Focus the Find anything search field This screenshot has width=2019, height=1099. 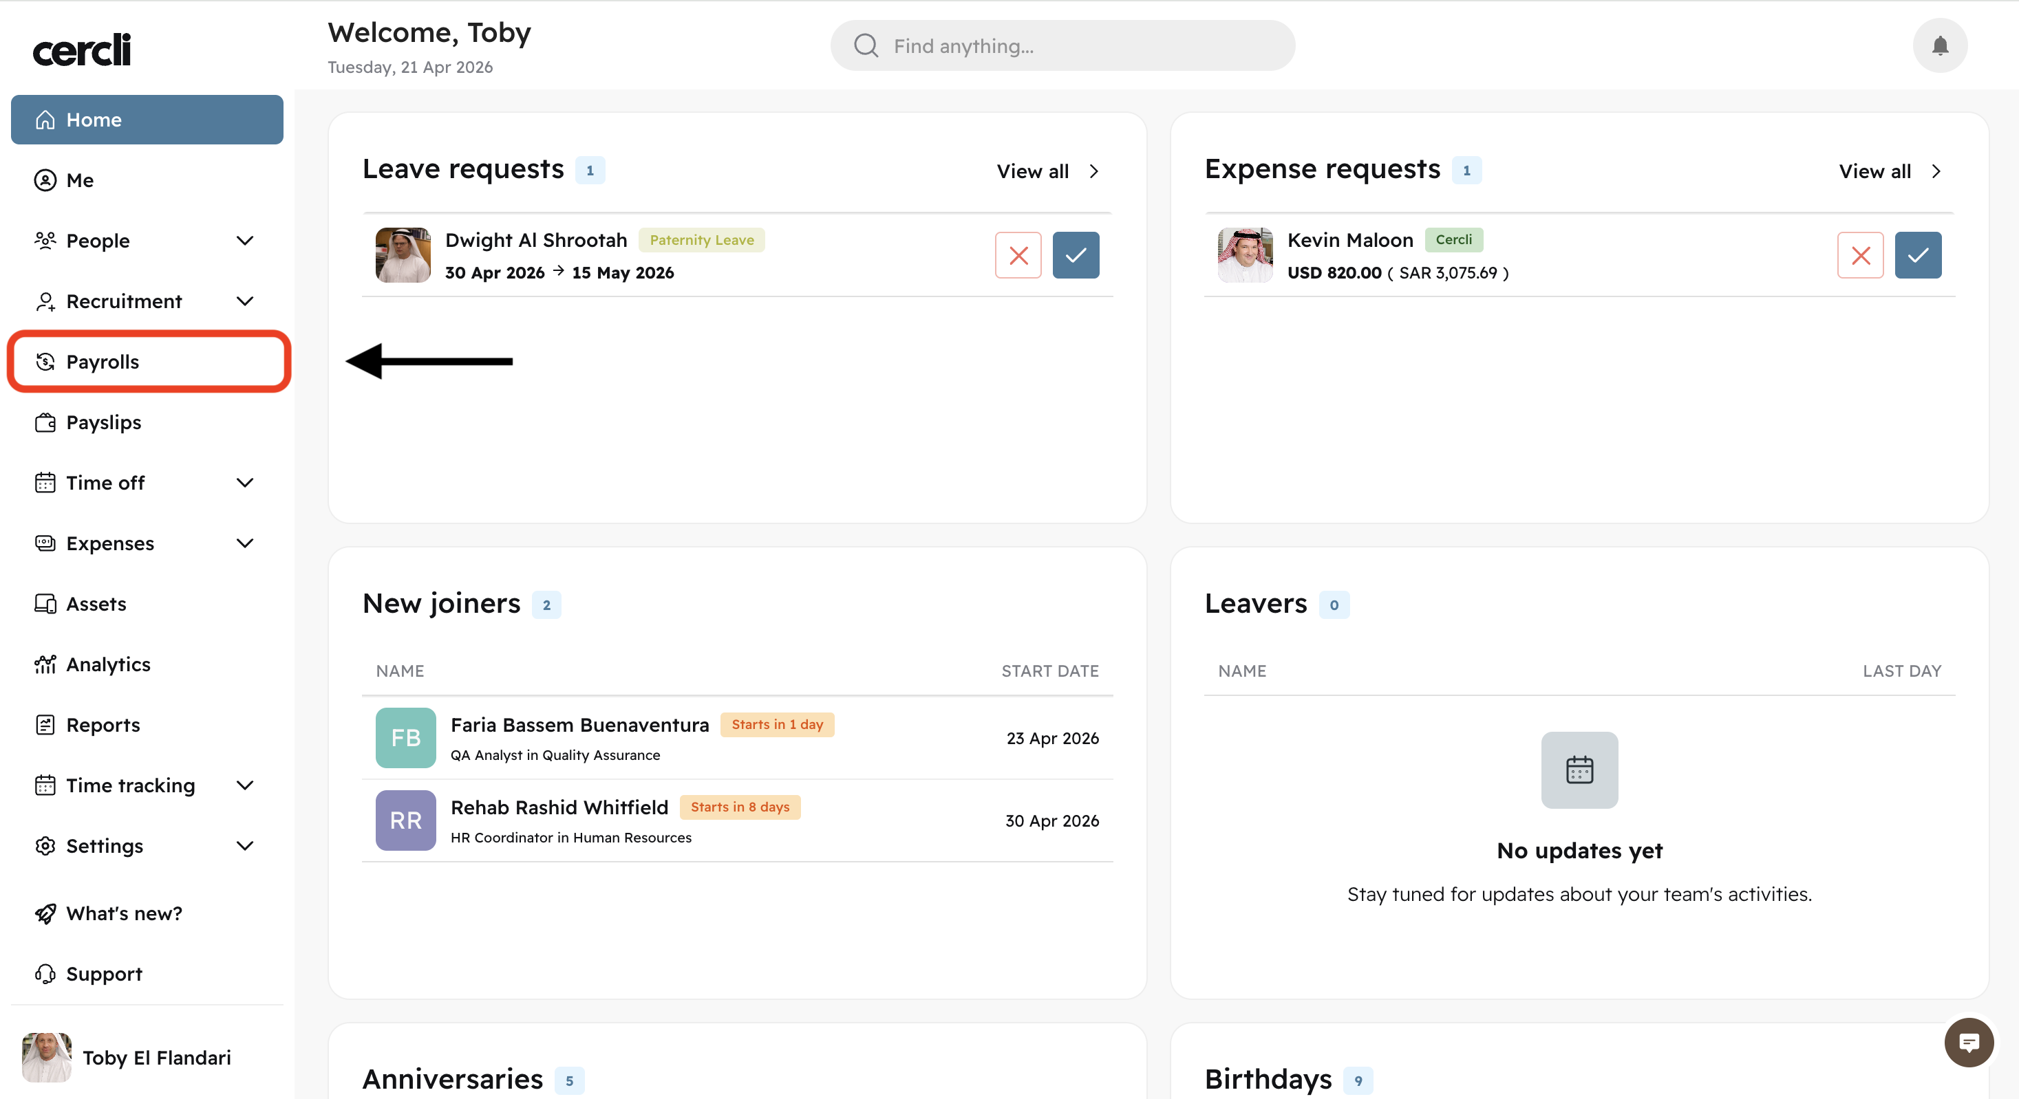(1082, 45)
